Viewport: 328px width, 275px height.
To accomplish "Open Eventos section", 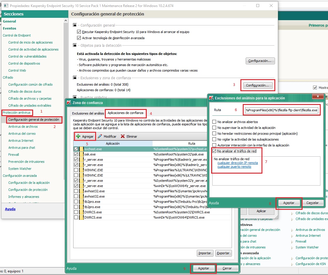I will [9, 28].
